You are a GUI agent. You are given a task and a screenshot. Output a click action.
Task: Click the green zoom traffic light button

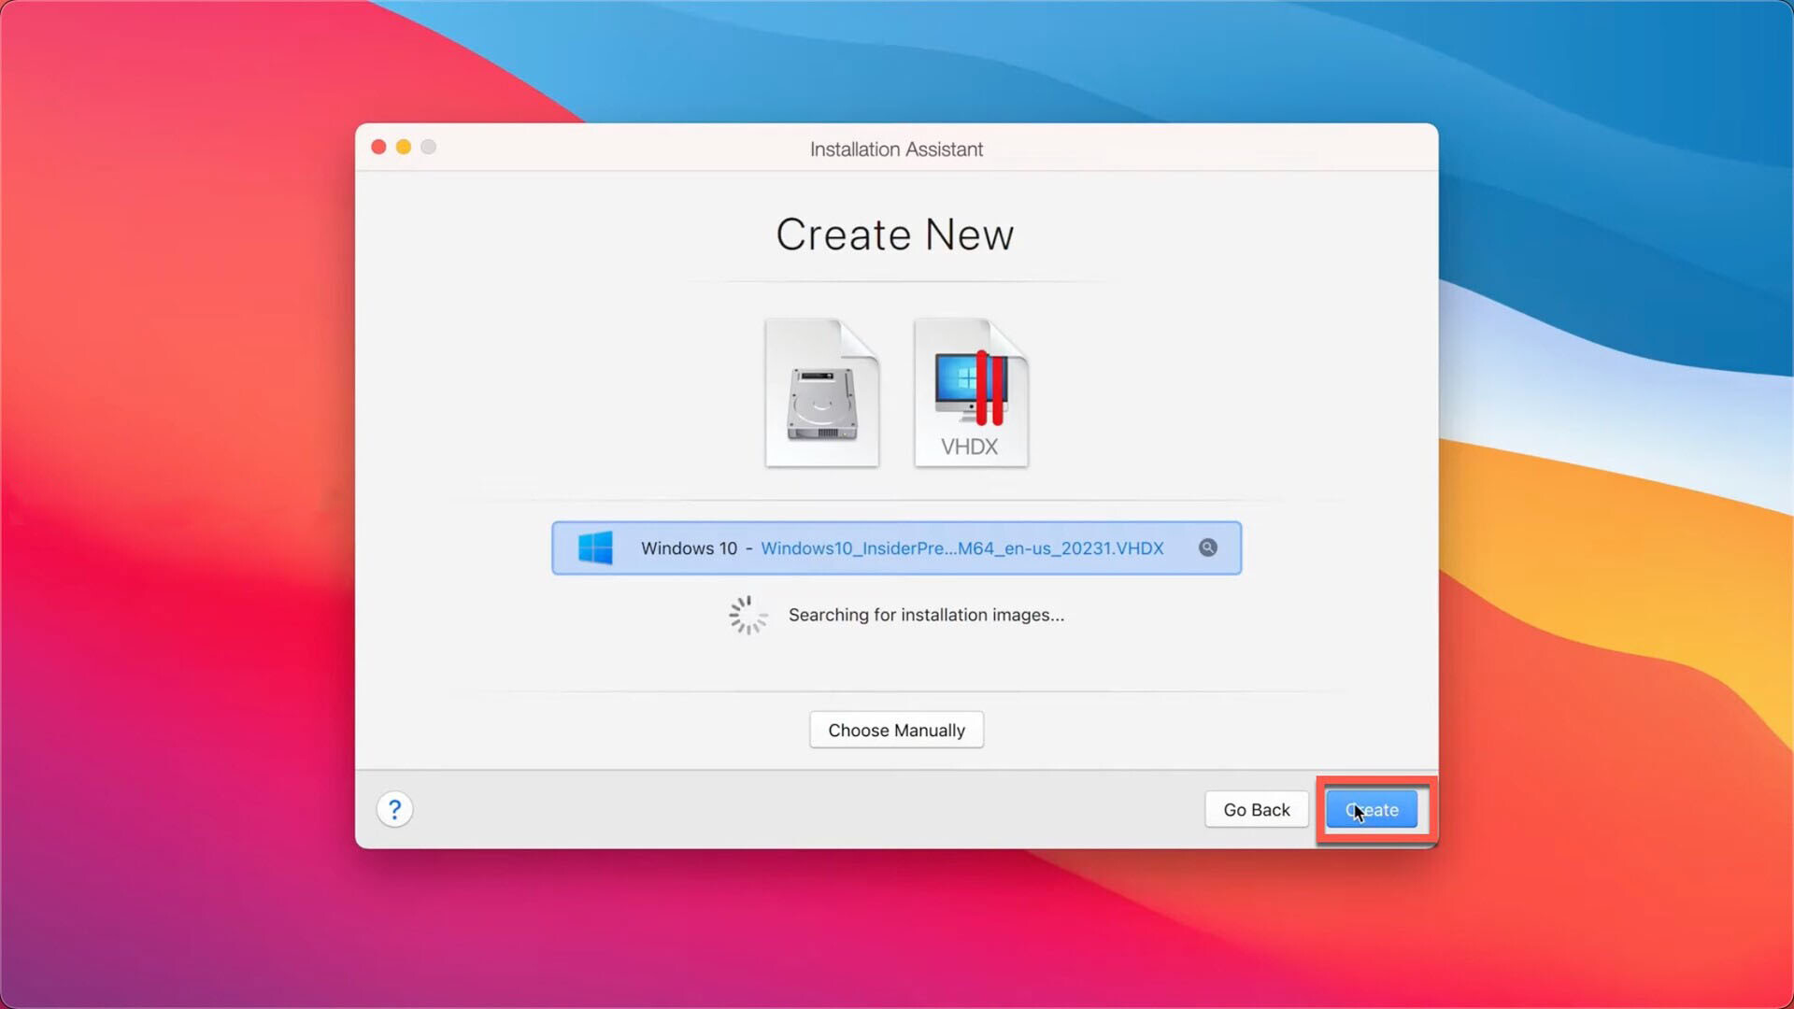[428, 147]
